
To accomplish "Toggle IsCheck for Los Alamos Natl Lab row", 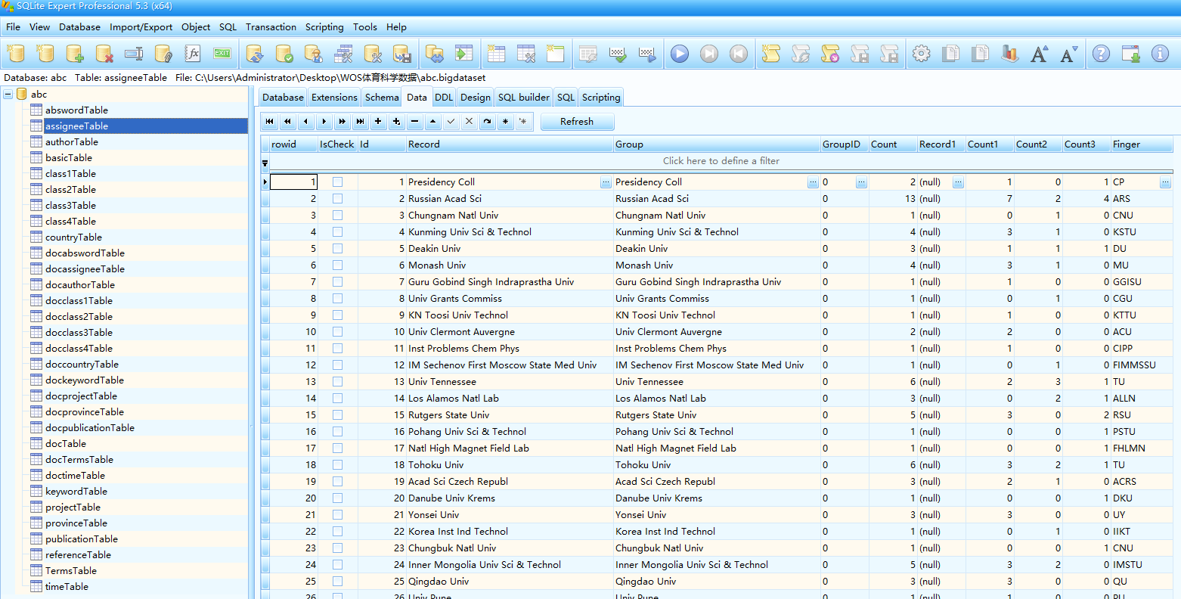I will click(x=337, y=399).
